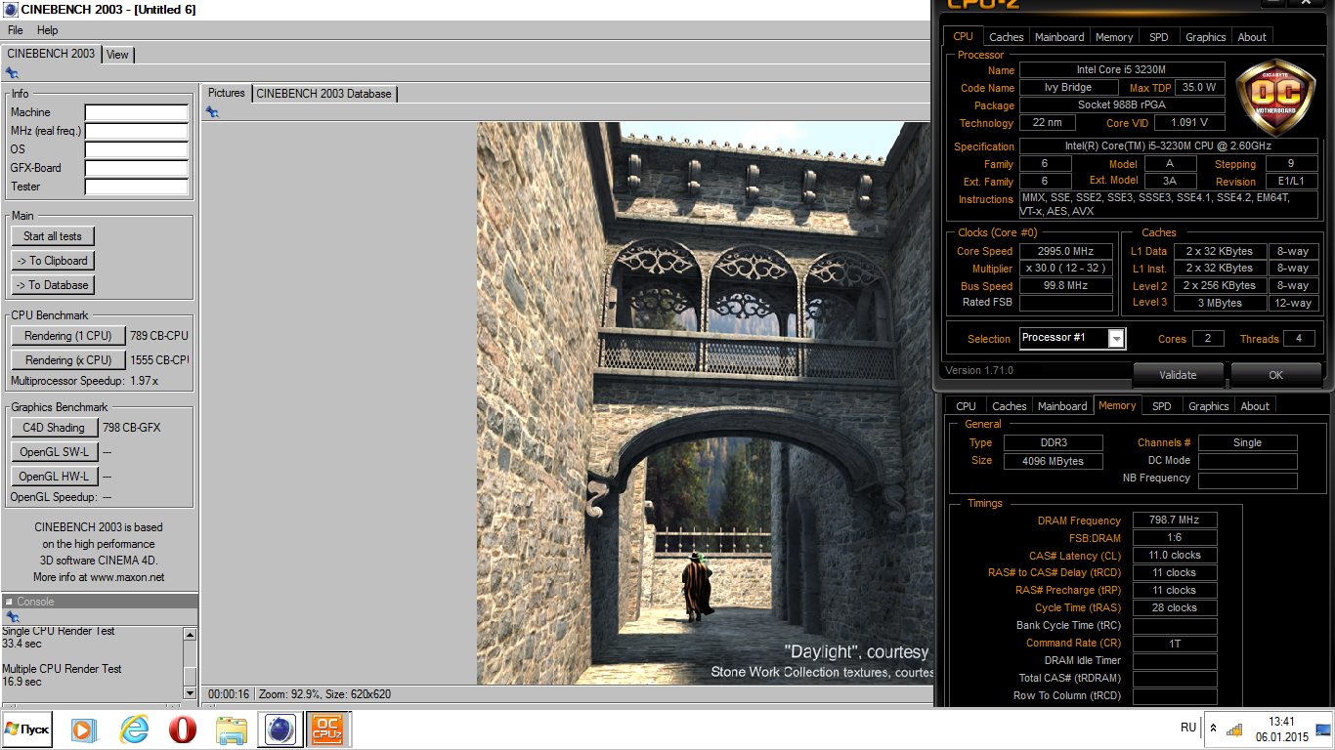The image size is (1335, 750).
Task: Click the pin icon in Console panel
Action: (x=12, y=617)
